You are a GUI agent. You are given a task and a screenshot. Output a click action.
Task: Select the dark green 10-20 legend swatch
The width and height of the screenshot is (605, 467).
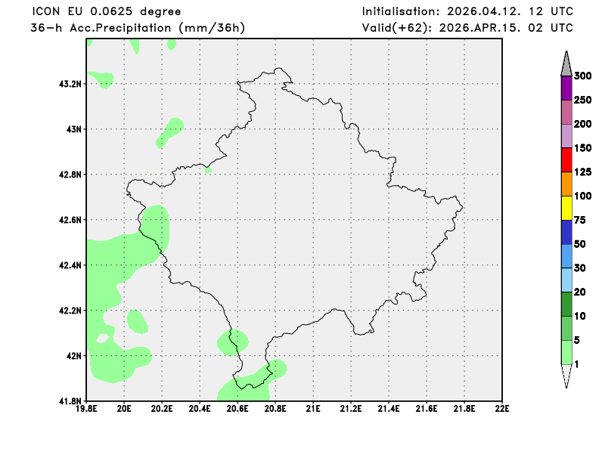point(566,304)
